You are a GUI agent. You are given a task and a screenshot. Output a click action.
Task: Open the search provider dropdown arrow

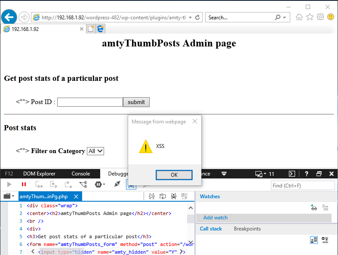(x=285, y=18)
